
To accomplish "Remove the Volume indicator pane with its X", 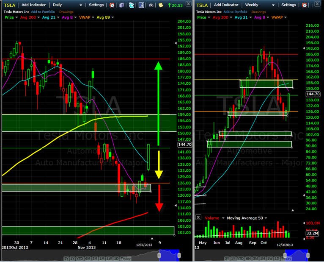I will 198,217.
